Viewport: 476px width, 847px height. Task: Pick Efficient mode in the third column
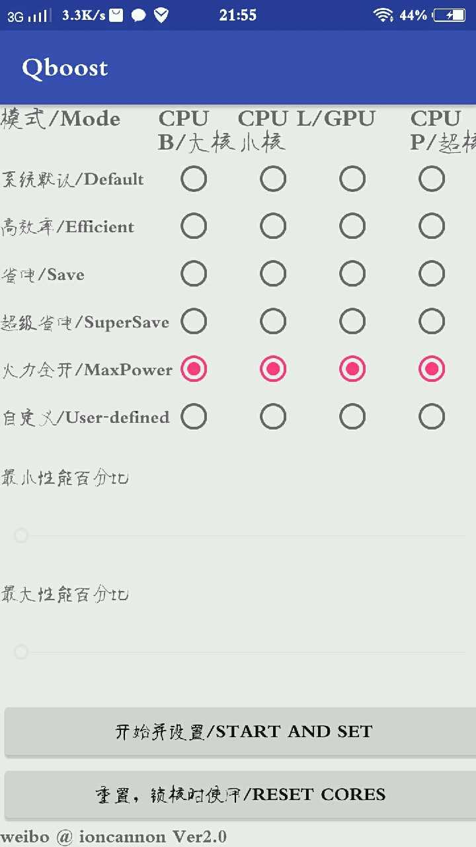pos(352,226)
